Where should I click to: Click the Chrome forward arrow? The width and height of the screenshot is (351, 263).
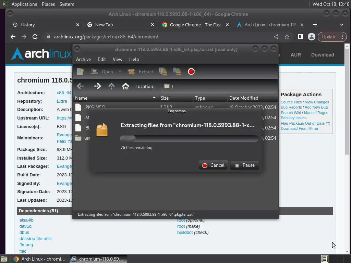pos(24,37)
